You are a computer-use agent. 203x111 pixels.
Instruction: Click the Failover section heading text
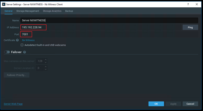pyautogui.click(x=16, y=52)
